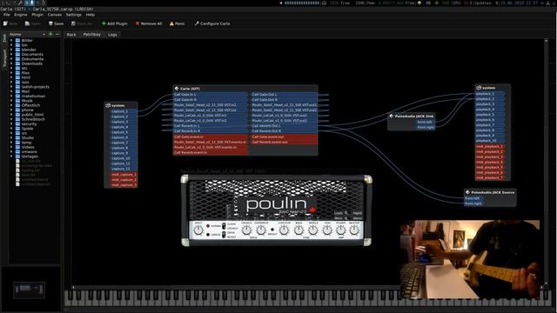The image size is (557, 313).
Task: Click the Save toolbar icon
Action: coord(50,23)
